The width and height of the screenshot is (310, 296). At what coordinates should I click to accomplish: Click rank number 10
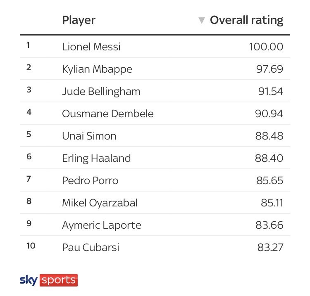click(x=31, y=246)
